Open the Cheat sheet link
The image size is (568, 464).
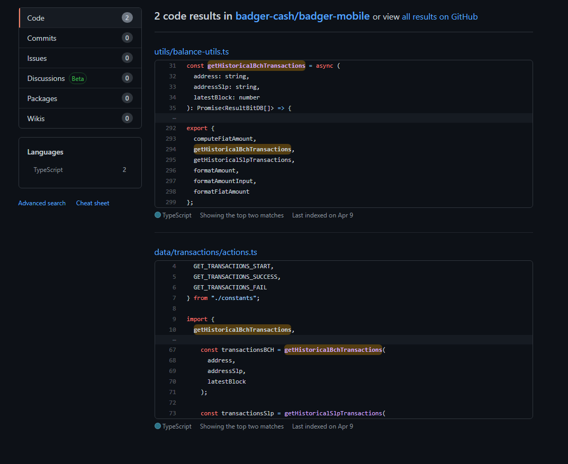pos(92,203)
